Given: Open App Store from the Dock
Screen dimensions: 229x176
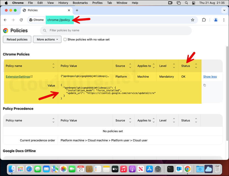Looking at the screenshot, I should point(149,169).
